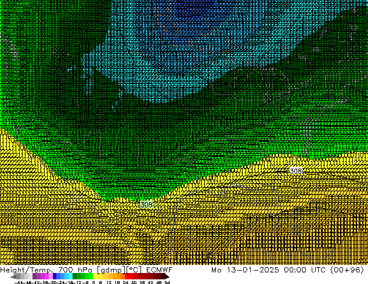This screenshot has width=368, height=284.
Task: Click the '(00+96)' forecast hour text
Action: pos(347,270)
